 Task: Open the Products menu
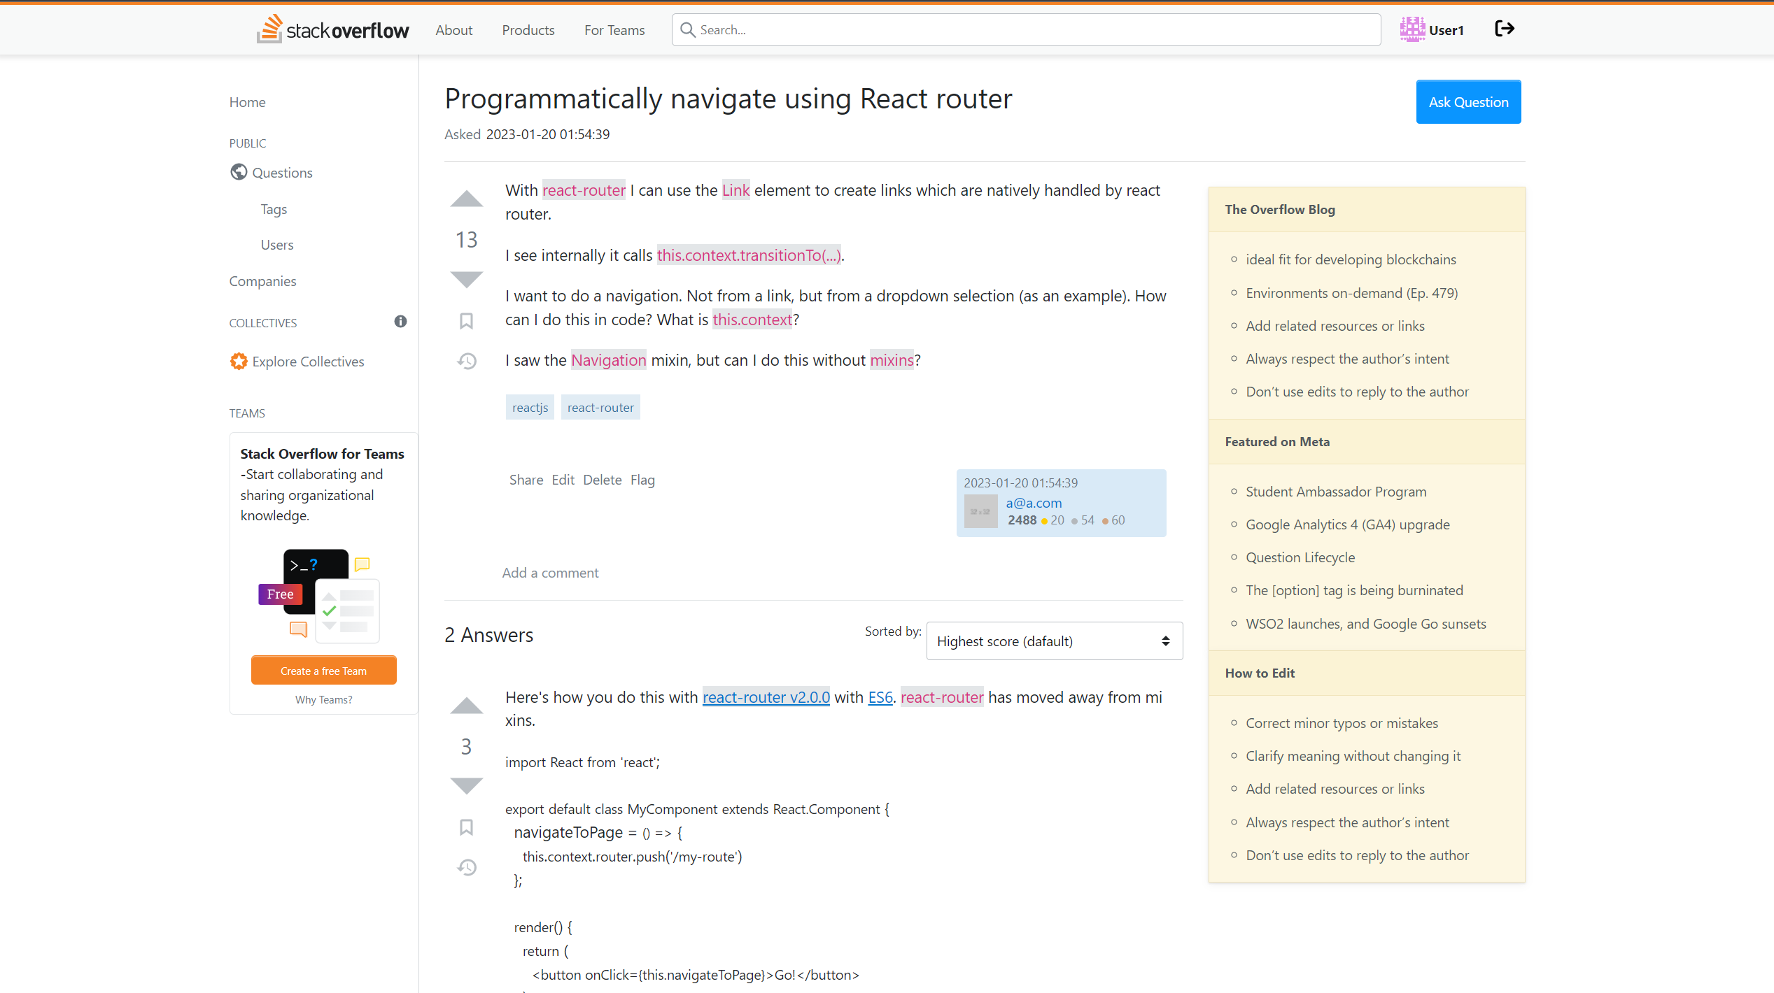coord(528,29)
